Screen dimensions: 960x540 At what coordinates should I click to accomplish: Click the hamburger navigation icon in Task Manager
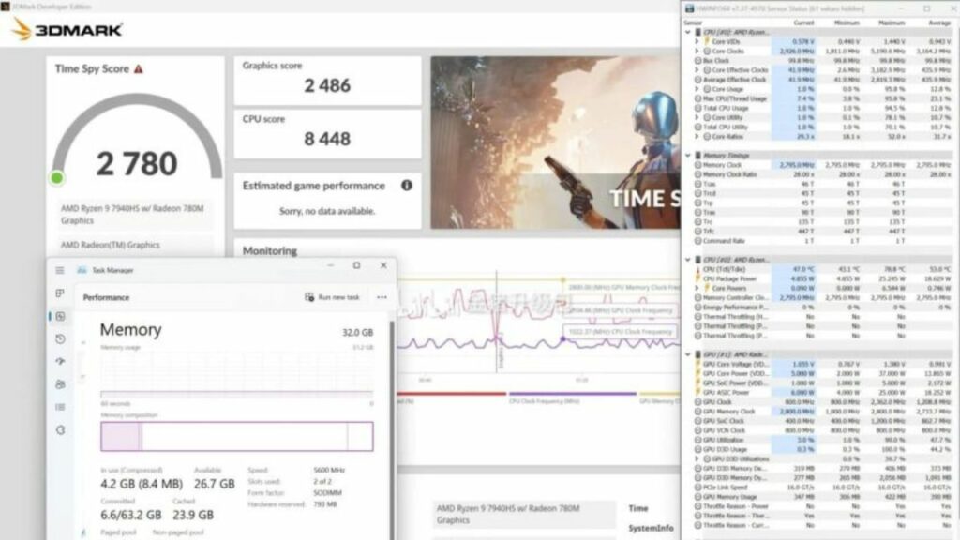(x=58, y=271)
